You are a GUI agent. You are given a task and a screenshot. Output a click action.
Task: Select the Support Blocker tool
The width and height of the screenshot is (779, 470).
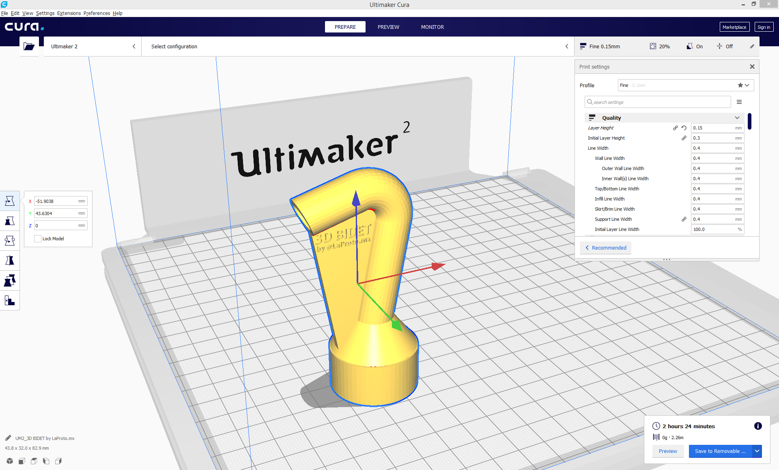[10, 300]
